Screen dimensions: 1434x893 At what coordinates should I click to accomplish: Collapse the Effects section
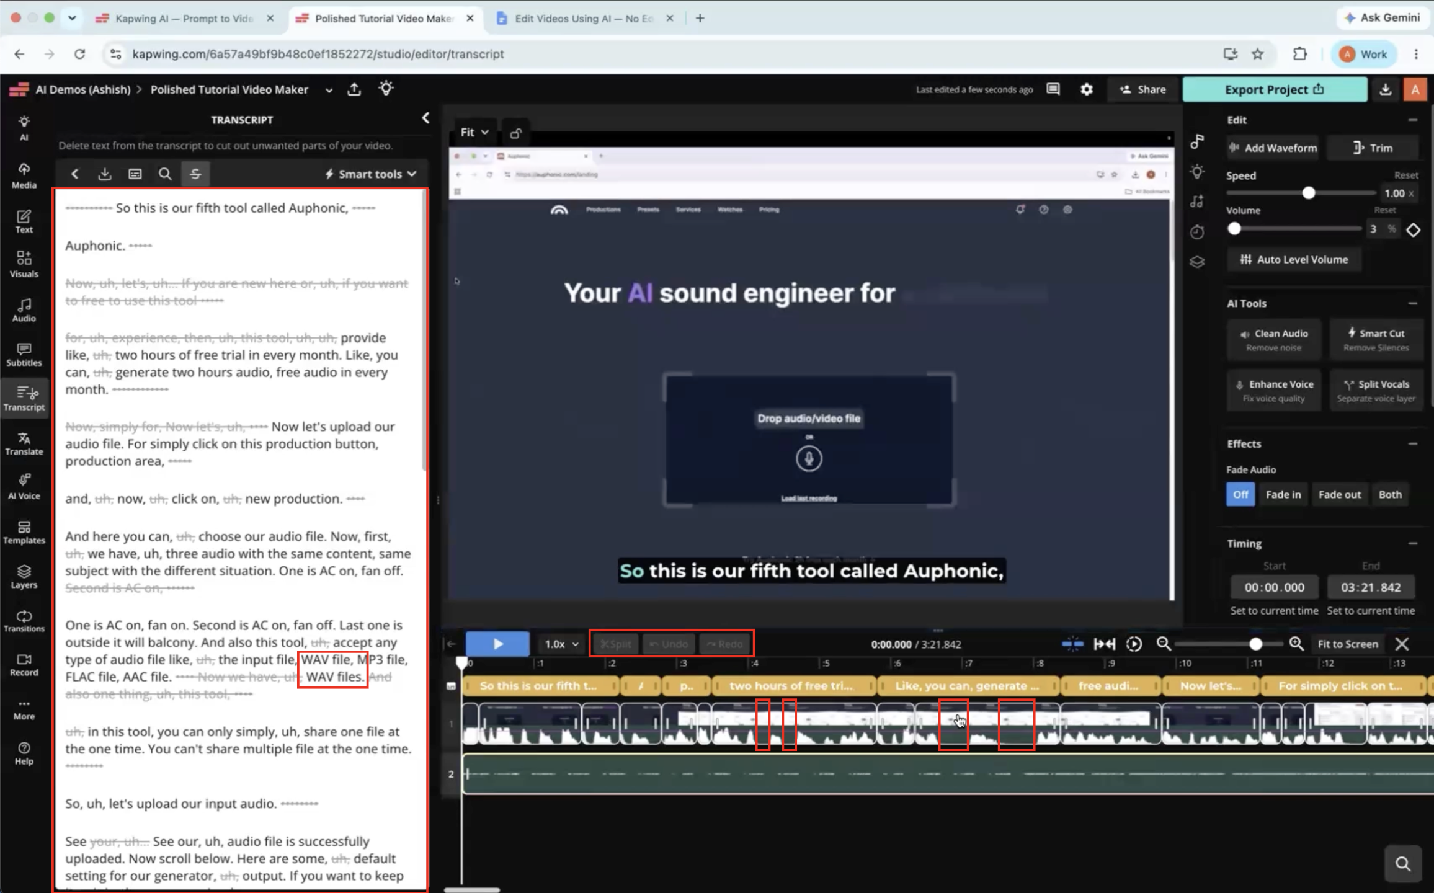click(1412, 443)
